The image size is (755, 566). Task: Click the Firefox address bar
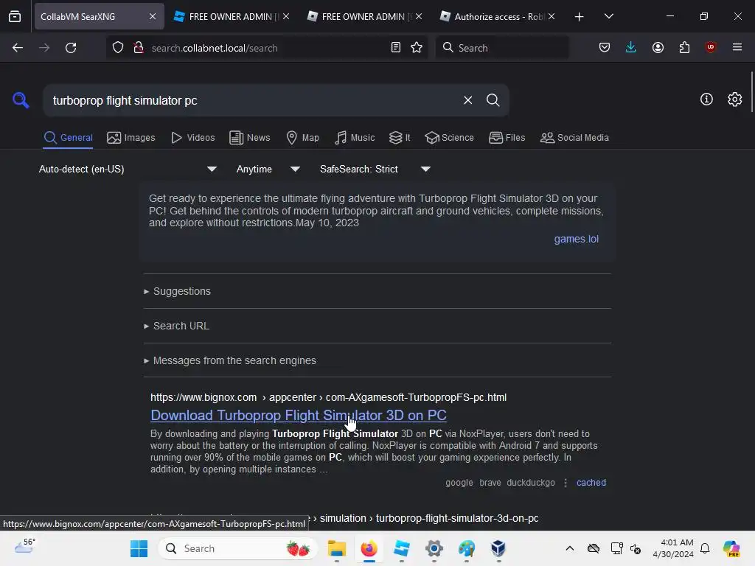tap(267, 48)
